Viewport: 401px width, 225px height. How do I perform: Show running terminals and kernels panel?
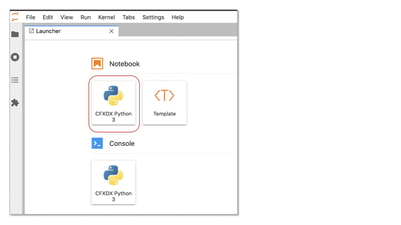tap(15, 57)
